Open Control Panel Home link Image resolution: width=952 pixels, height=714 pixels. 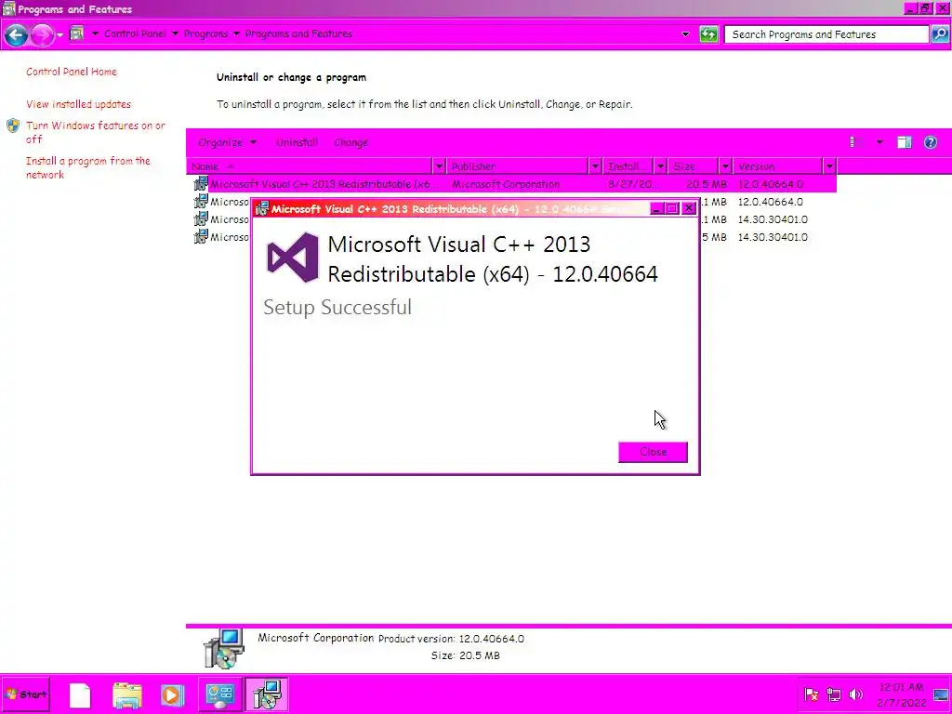pyautogui.click(x=71, y=72)
